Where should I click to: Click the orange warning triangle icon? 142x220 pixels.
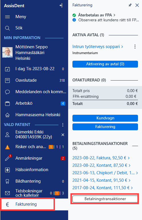(x=7, y=147)
